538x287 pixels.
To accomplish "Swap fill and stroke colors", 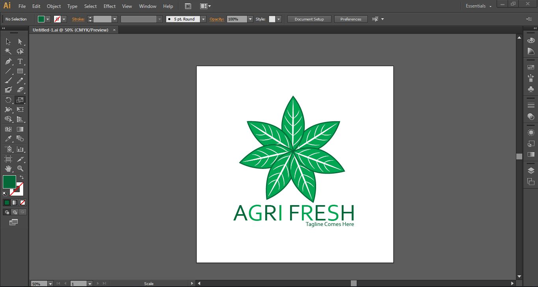I will 22,178.
